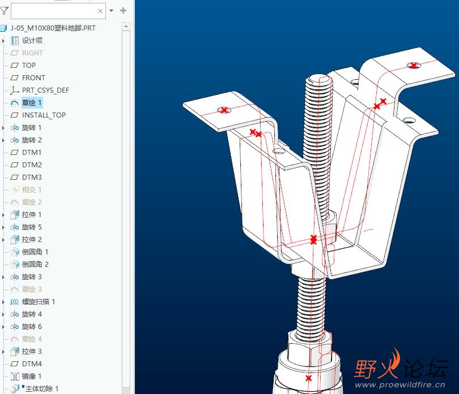Expand the 拉伸 3 feature
The image size is (459, 394).
click(3, 352)
